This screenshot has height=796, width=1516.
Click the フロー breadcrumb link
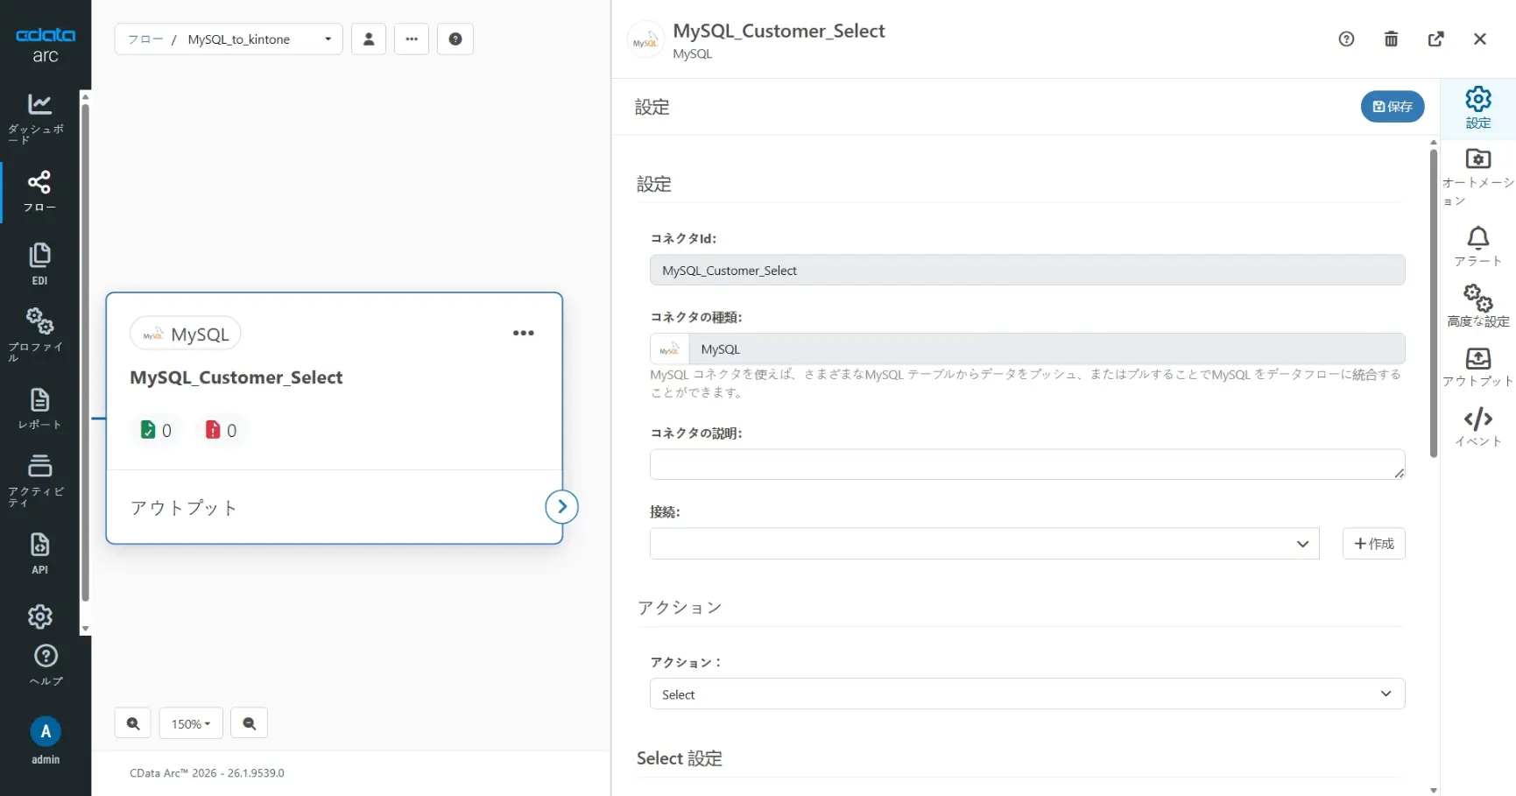tap(145, 39)
